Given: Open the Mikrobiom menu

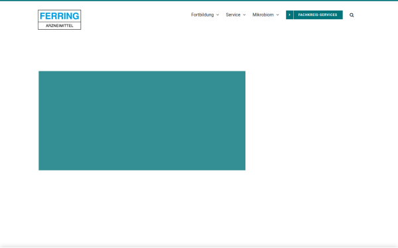Looking at the screenshot, I should point(263,15).
